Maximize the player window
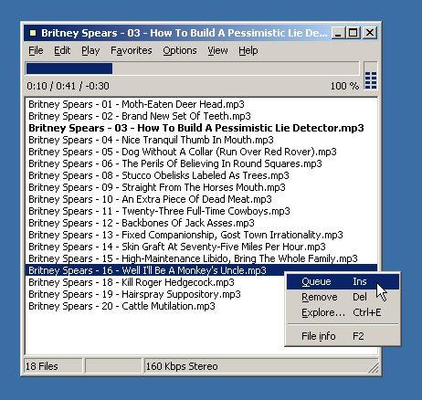The image size is (422, 400). click(x=353, y=33)
